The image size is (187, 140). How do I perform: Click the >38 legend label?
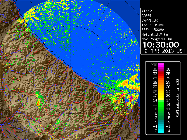154,65
